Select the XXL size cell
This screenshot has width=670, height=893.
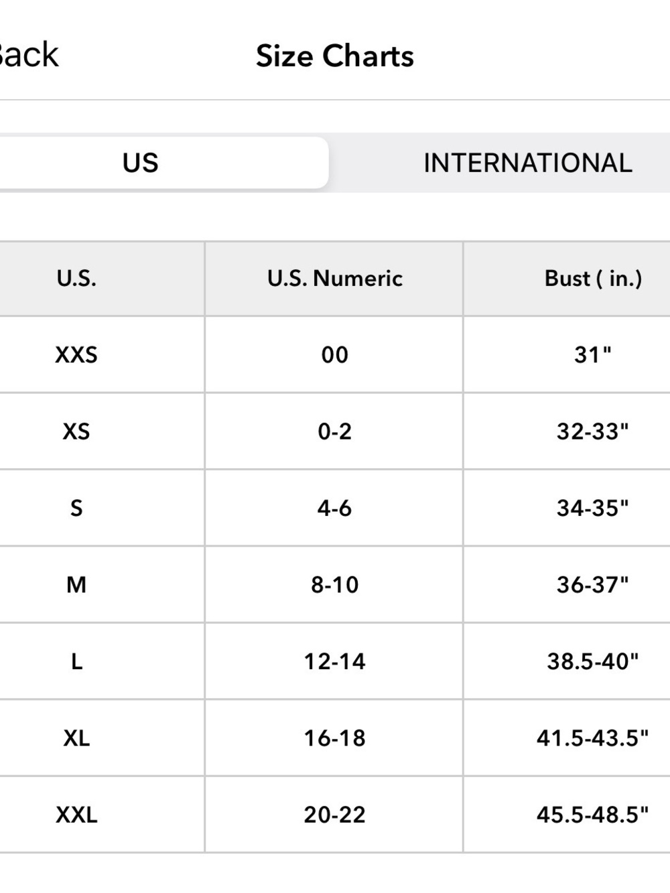(x=102, y=815)
